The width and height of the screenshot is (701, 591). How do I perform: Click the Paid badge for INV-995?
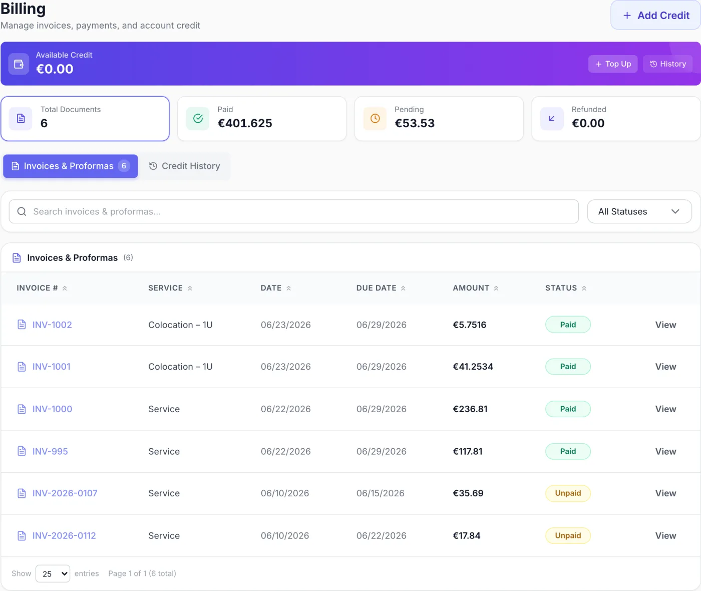point(568,451)
